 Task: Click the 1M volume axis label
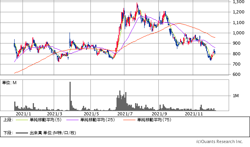point(236,96)
